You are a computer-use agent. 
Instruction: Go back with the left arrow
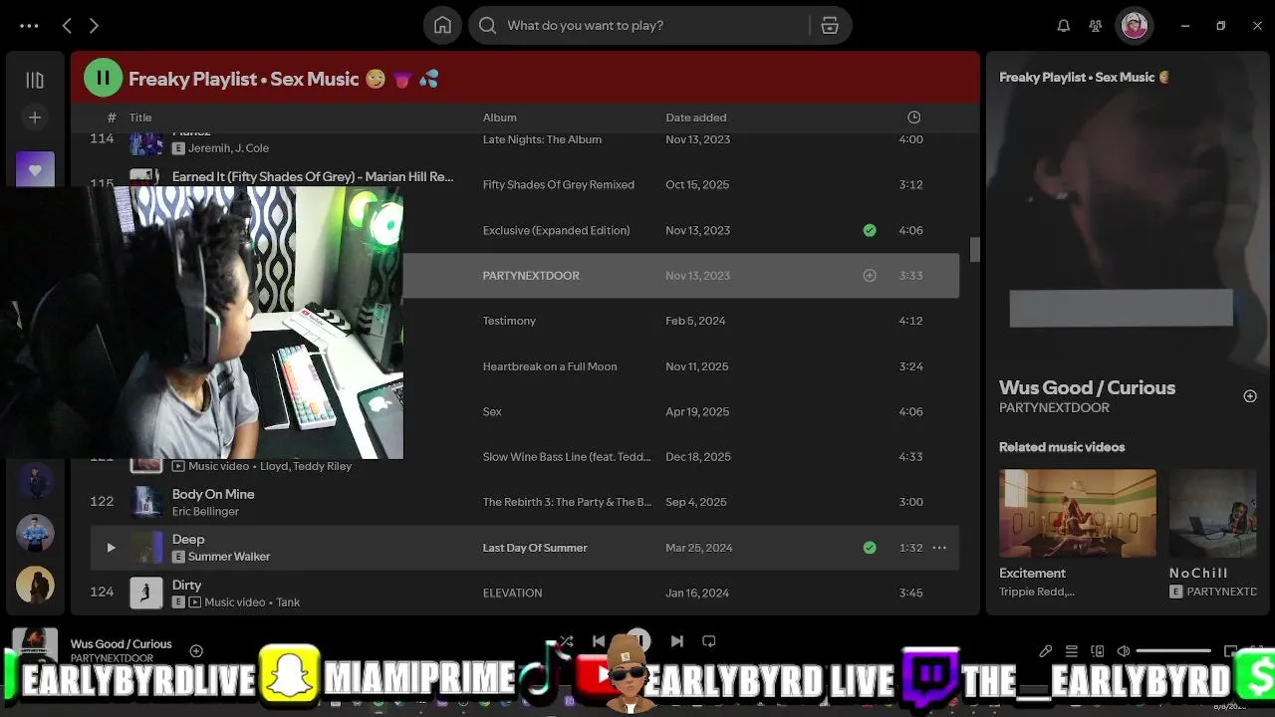point(67,26)
